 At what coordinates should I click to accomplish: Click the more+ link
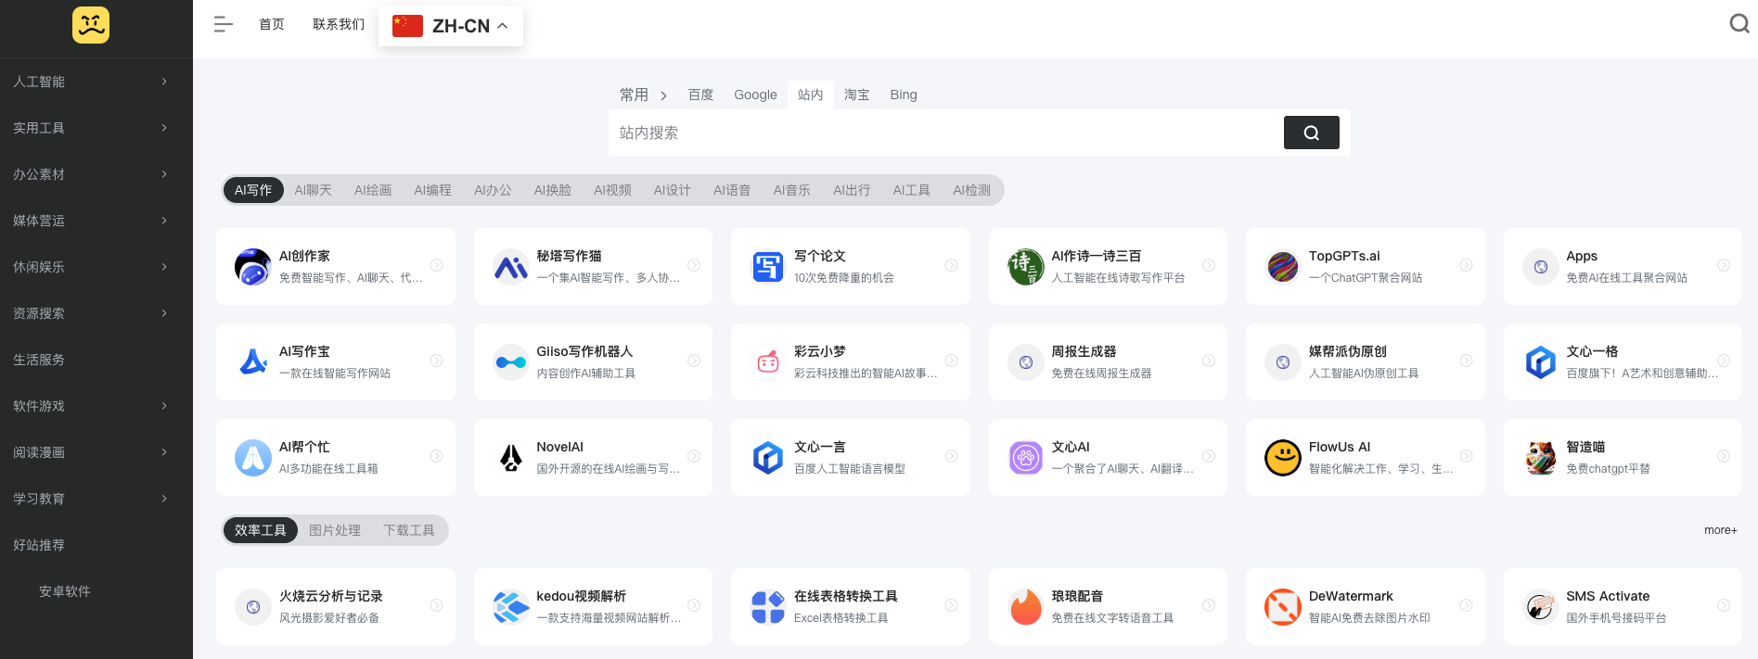tap(1720, 530)
